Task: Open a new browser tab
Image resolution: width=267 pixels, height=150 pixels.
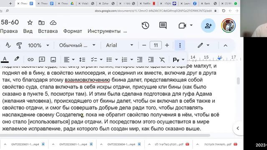Action: (x=10, y=3)
